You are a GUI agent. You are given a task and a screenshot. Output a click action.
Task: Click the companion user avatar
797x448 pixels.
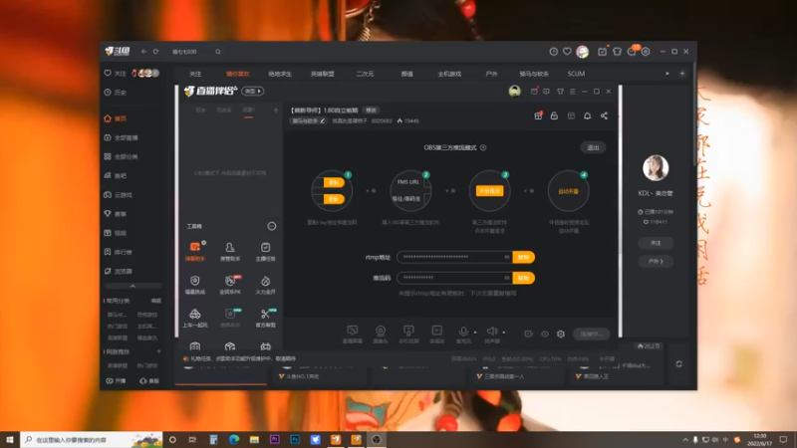coord(514,91)
